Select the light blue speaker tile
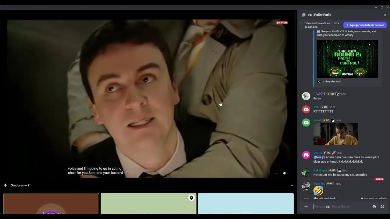This screenshot has height=219, width=390. pyautogui.click(x=246, y=203)
